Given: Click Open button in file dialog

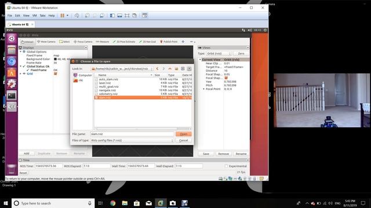Looking at the screenshot, I should pos(184,134).
